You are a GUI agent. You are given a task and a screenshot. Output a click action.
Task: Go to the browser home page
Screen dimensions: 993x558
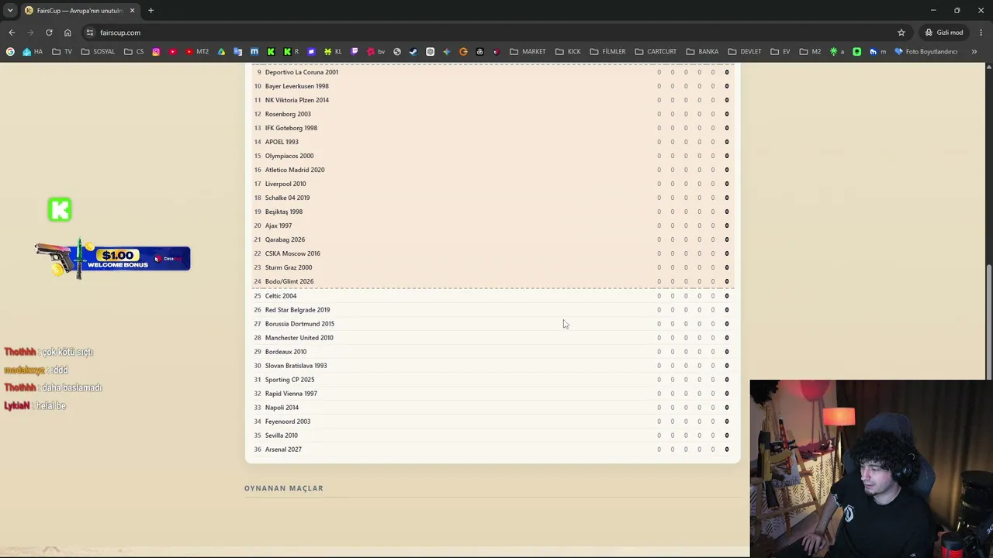[67, 33]
